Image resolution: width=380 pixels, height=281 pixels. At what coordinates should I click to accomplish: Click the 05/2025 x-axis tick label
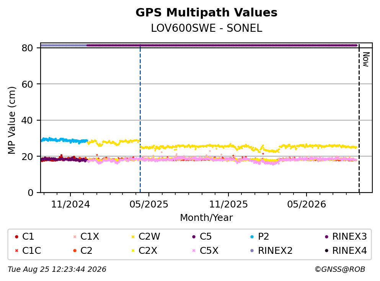pos(149,204)
